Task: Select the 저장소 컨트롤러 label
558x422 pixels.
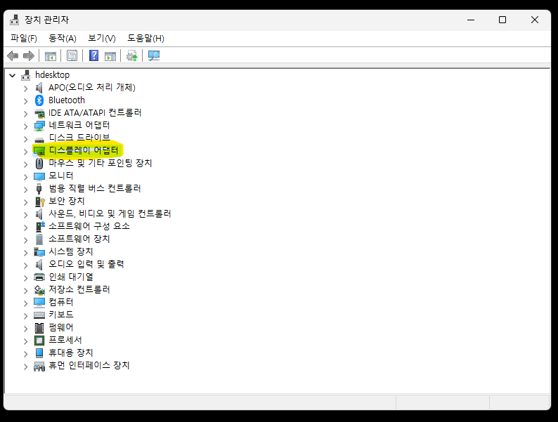Action: (79, 290)
